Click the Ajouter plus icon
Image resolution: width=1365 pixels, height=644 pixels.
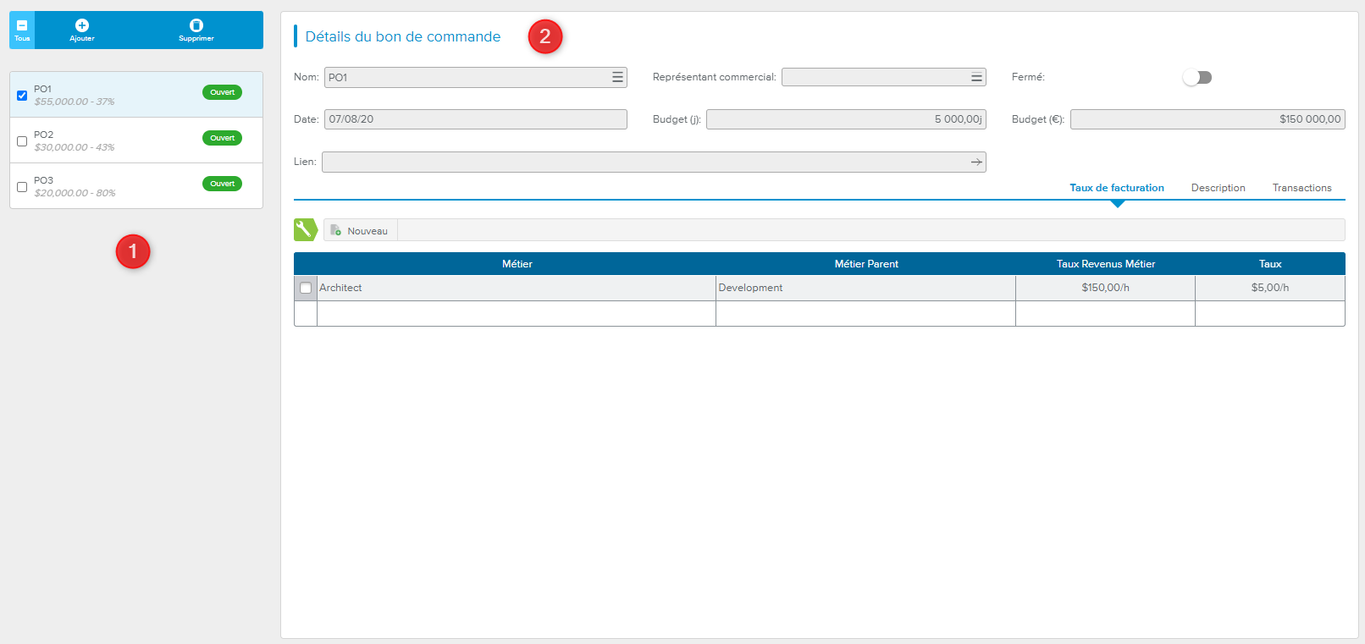click(x=82, y=25)
